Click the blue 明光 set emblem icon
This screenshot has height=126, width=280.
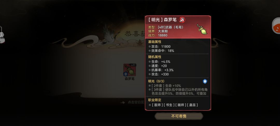pyautogui.click(x=205, y=81)
